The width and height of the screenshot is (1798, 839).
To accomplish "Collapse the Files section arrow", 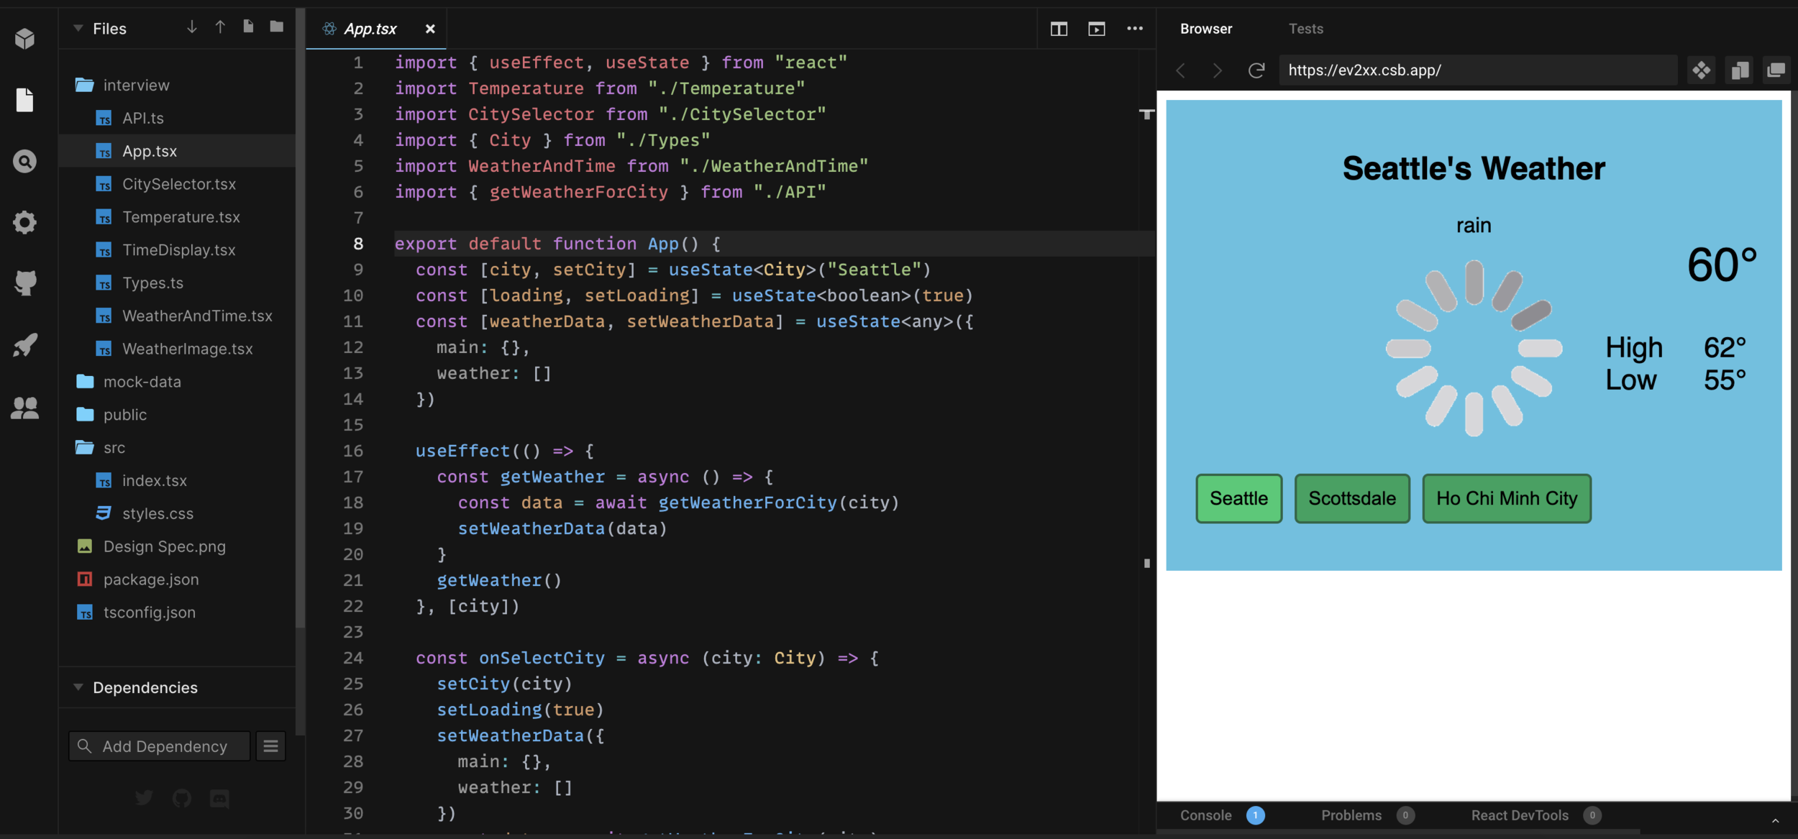I will coord(78,29).
